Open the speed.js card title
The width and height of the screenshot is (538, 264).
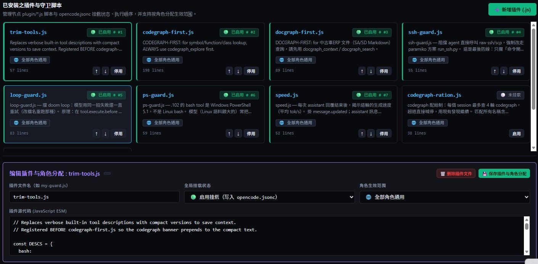tap(287, 95)
